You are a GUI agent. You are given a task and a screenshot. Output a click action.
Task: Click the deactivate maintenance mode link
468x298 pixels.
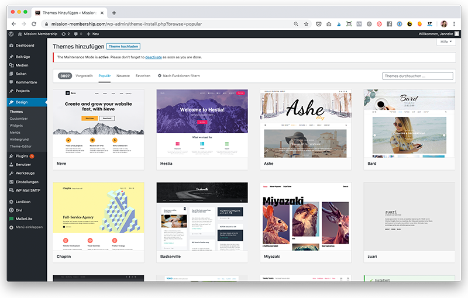[153, 57]
